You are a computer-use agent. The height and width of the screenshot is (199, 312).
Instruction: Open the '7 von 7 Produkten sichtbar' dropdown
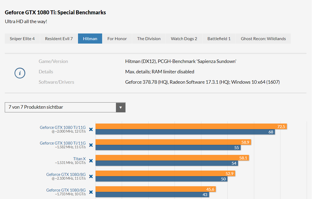[x=65, y=107]
